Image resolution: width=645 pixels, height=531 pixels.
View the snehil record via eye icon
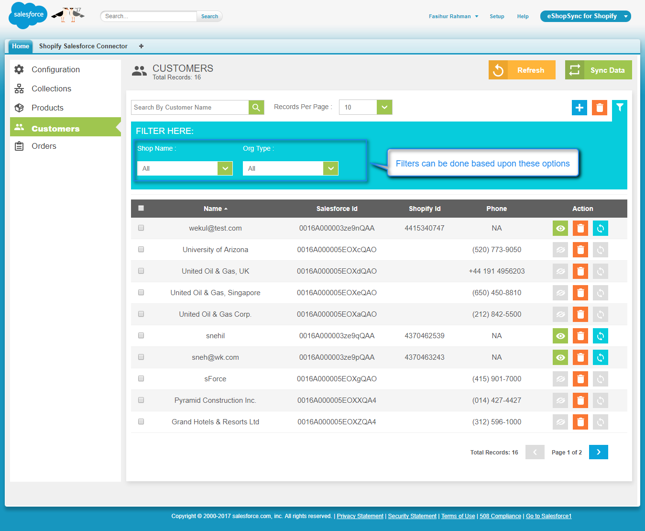560,336
